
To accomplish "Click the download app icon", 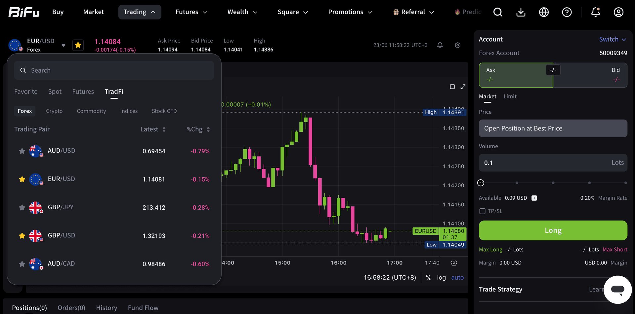I will [521, 12].
